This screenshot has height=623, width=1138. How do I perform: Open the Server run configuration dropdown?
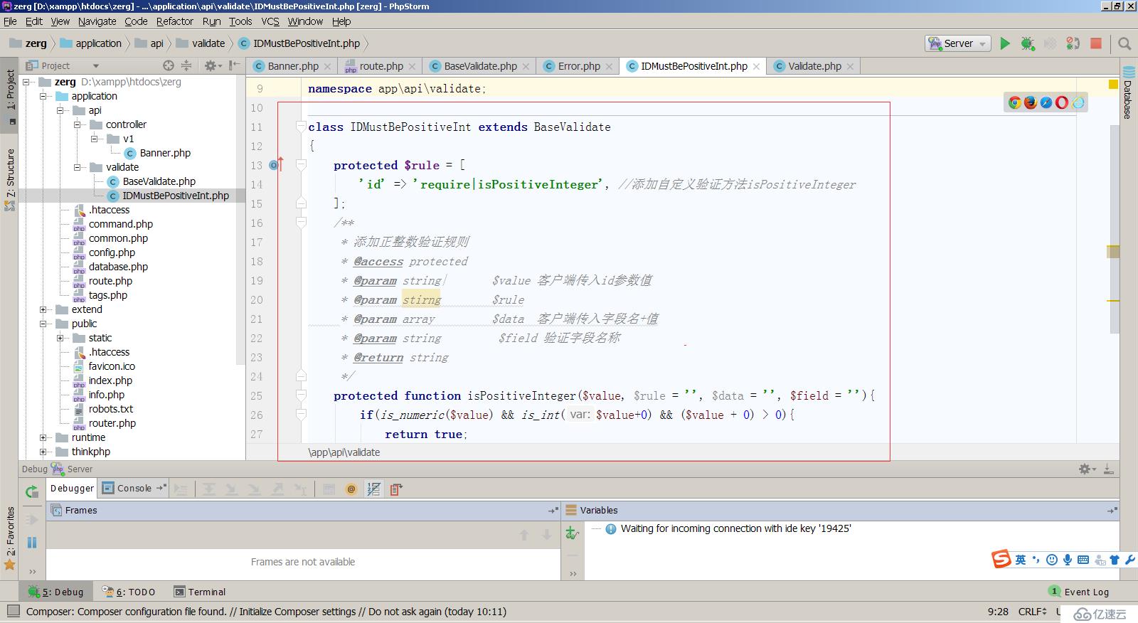pyautogui.click(x=957, y=43)
